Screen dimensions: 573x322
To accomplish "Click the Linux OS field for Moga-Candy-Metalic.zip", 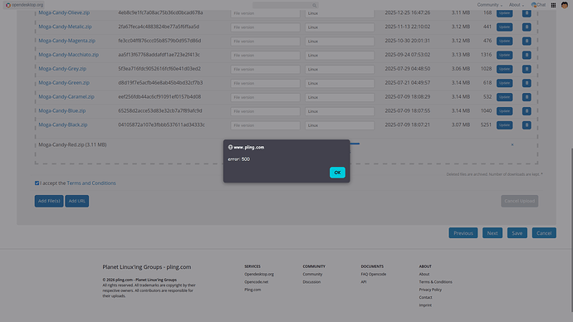I will pos(340,27).
